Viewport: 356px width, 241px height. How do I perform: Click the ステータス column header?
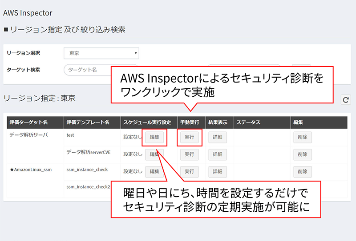pyautogui.click(x=248, y=122)
